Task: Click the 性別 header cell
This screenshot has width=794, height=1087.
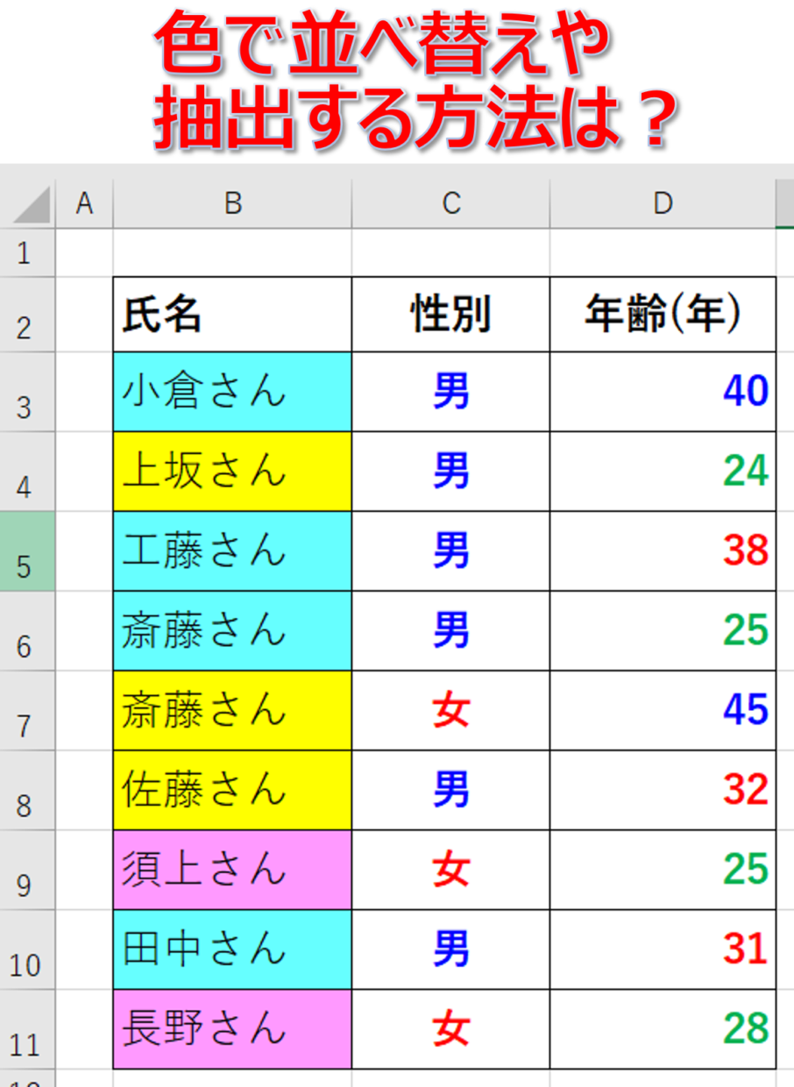Action: coord(451,315)
